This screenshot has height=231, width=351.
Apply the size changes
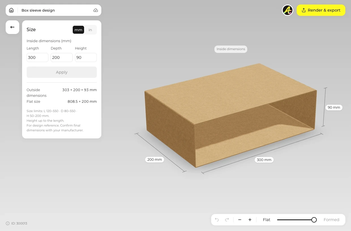coord(62,72)
